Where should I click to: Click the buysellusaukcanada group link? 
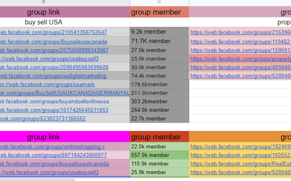click(x=54, y=164)
